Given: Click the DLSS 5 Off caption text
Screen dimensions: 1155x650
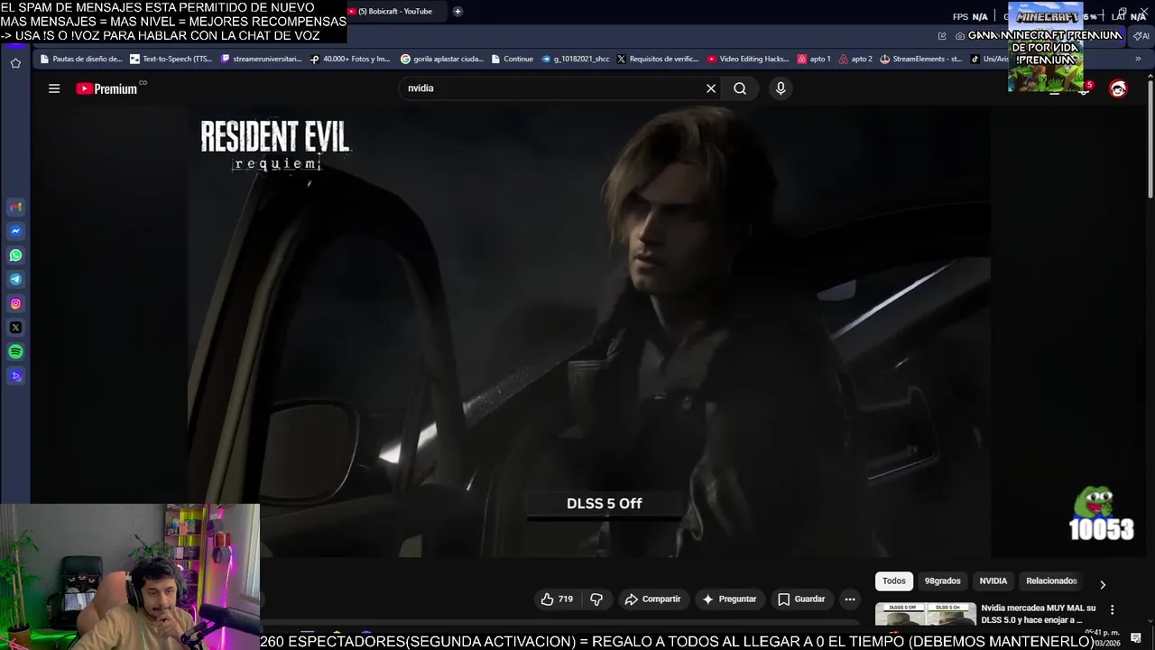Looking at the screenshot, I should (x=604, y=504).
